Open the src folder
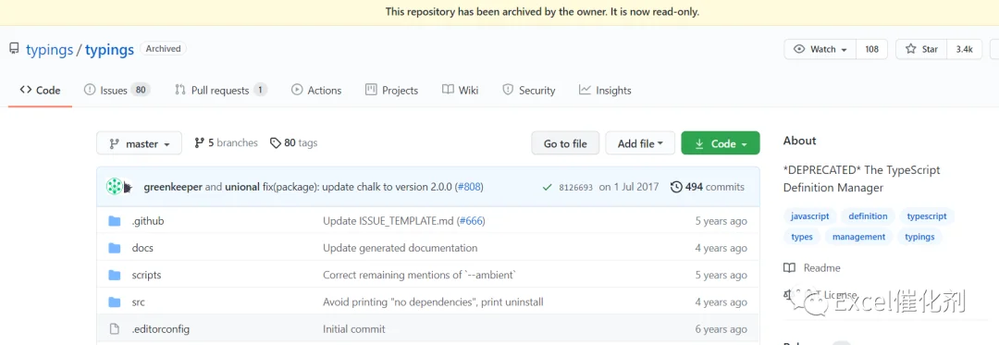The width and height of the screenshot is (999, 345). tap(138, 302)
